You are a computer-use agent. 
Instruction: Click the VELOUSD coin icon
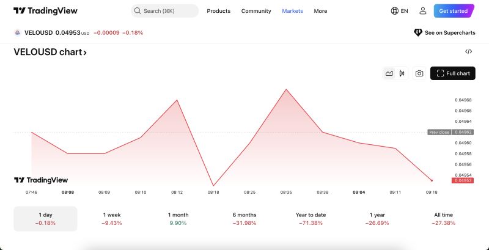(18, 32)
